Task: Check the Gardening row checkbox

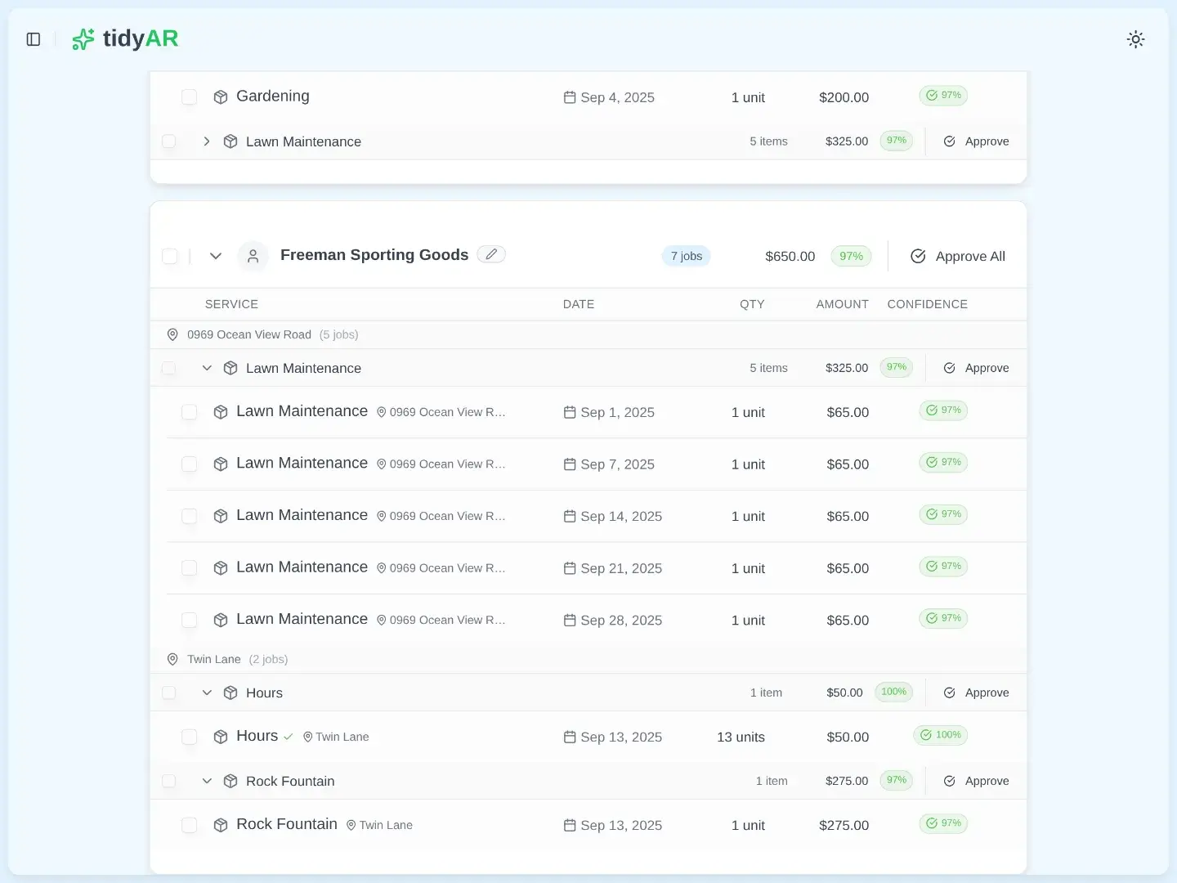Action: [189, 96]
